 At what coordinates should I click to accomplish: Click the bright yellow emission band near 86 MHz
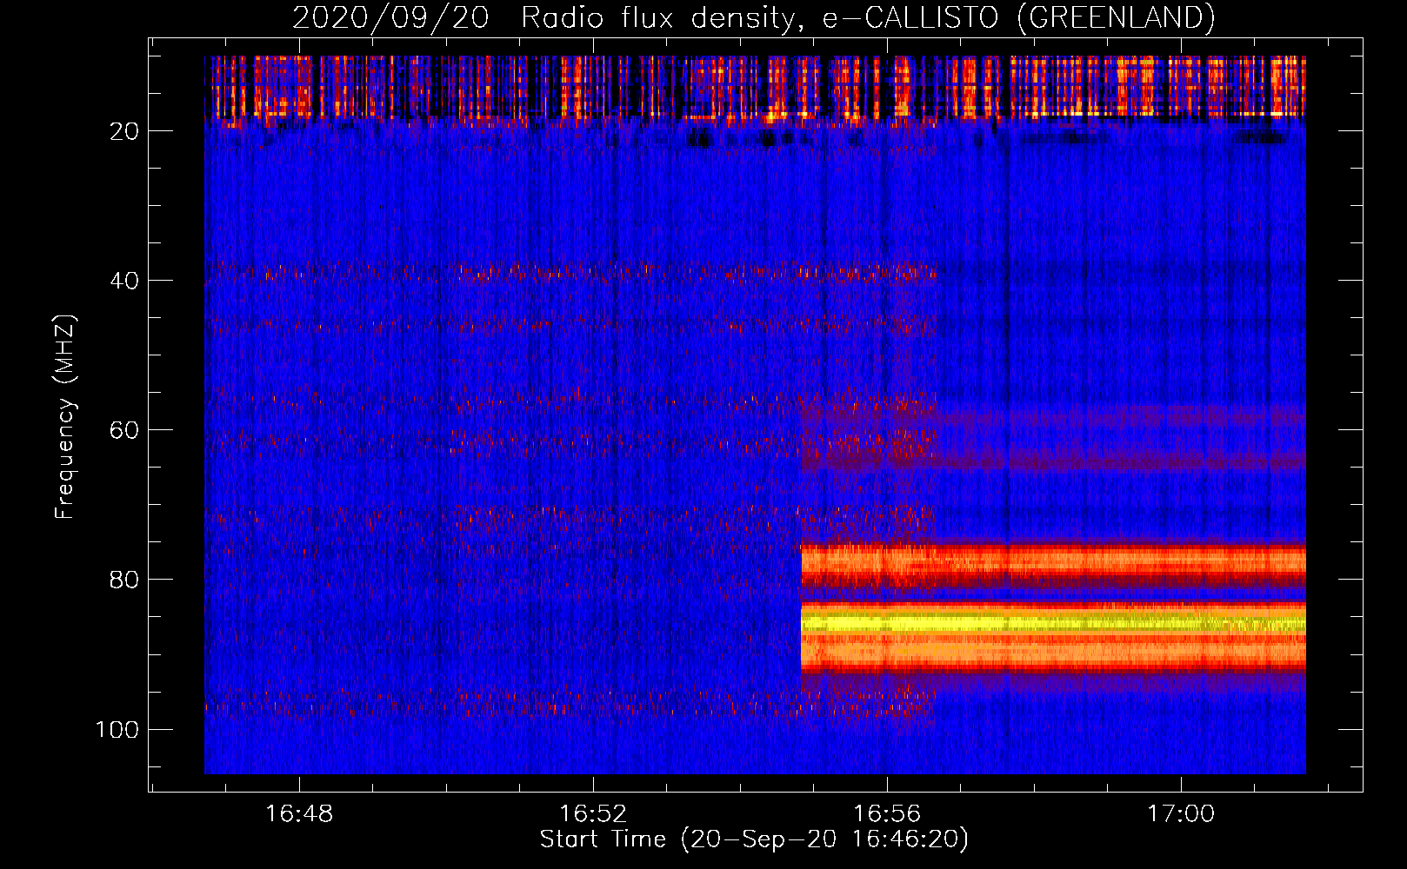(1053, 621)
